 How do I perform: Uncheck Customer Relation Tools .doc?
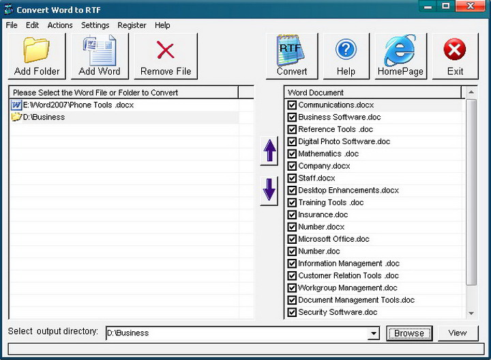click(292, 276)
